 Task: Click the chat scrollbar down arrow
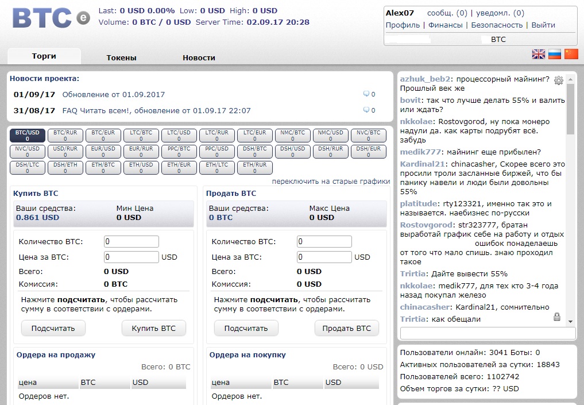[x=570, y=322]
